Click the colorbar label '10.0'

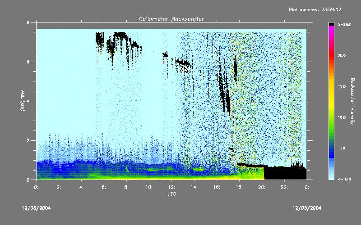pyautogui.click(x=342, y=117)
